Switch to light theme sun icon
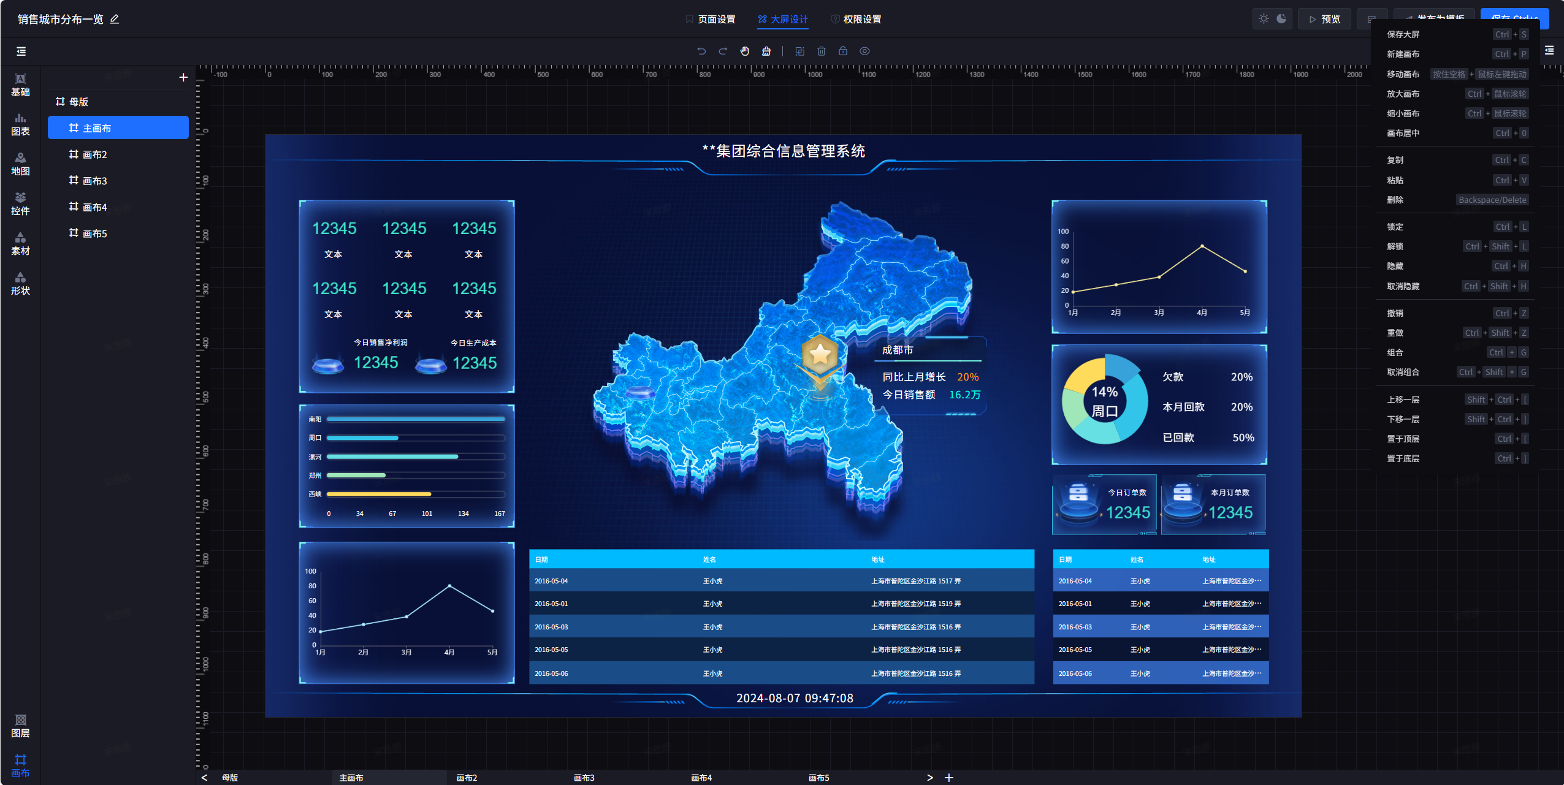 (1264, 19)
